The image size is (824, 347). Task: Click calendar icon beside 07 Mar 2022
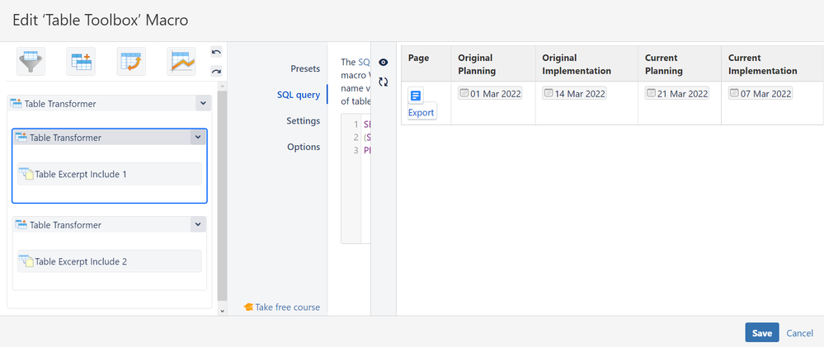[x=735, y=93]
